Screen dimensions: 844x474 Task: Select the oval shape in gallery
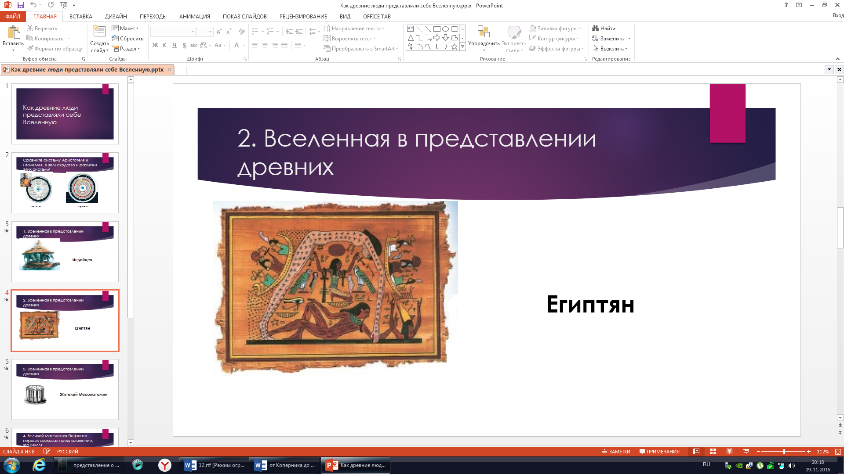pos(445,29)
